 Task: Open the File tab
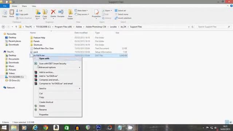(x=5, y=6)
